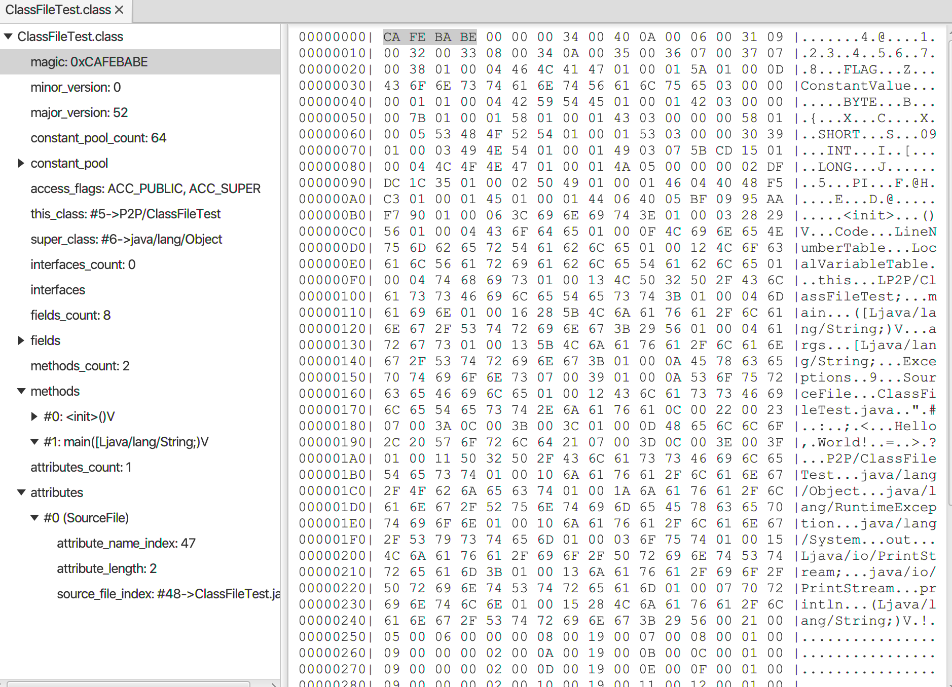
Task: Select attributes_count: 1 row
Action: coord(140,467)
